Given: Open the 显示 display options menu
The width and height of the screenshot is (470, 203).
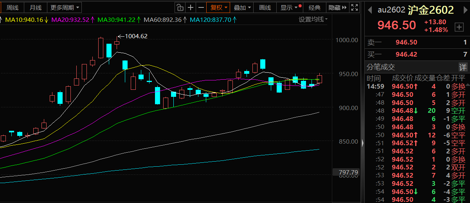Looking at the screenshot, I should (x=289, y=7).
